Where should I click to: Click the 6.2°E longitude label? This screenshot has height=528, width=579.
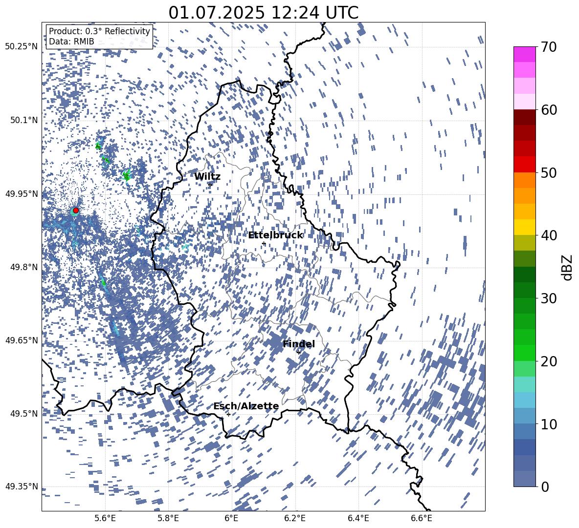(295, 518)
